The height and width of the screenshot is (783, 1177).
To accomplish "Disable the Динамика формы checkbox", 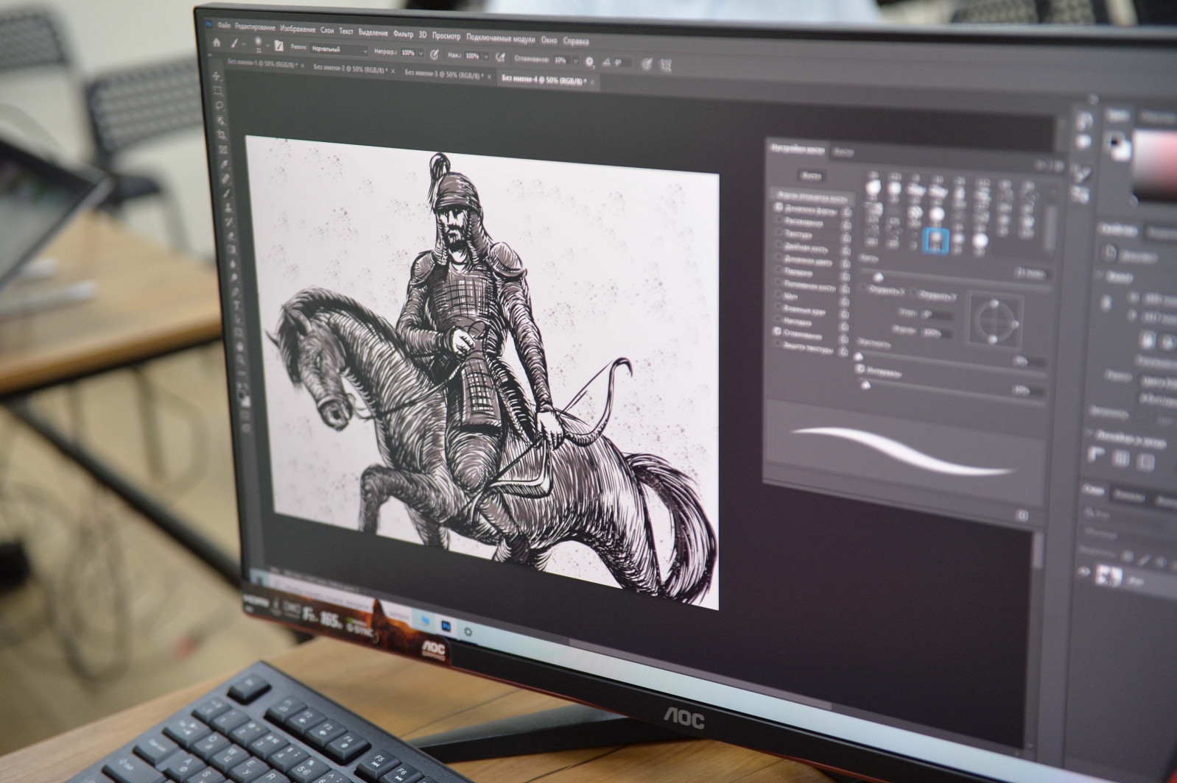I will click(x=778, y=208).
